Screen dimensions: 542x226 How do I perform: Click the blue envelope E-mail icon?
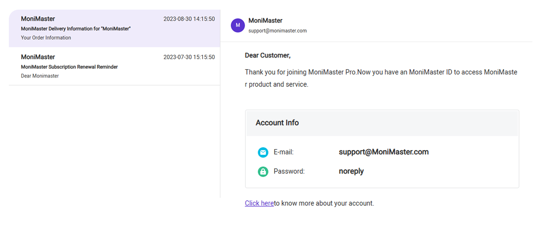[263, 152]
